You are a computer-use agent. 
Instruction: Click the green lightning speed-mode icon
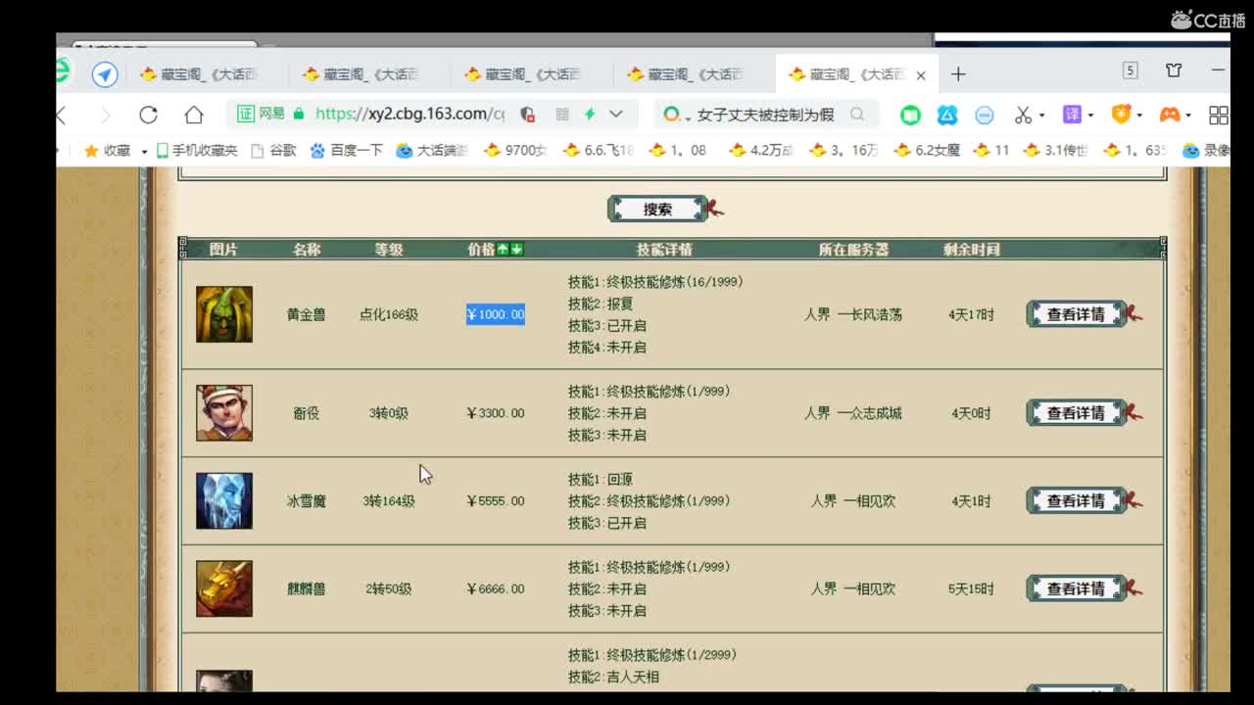point(590,115)
